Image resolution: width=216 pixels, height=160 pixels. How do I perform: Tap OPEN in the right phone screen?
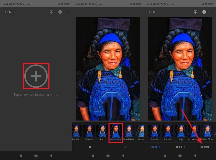[x=151, y=12]
